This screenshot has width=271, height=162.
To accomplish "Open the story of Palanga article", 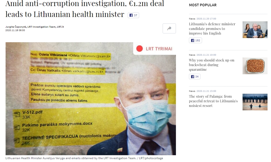I will pos(213,101).
